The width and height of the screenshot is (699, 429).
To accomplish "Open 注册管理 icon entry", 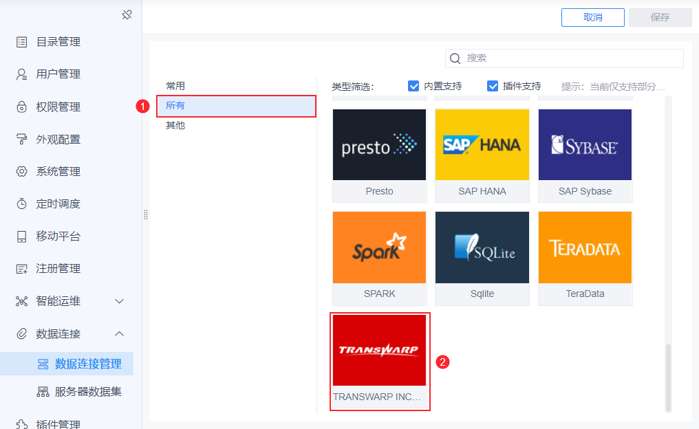I will pyautogui.click(x=21, y=269).
